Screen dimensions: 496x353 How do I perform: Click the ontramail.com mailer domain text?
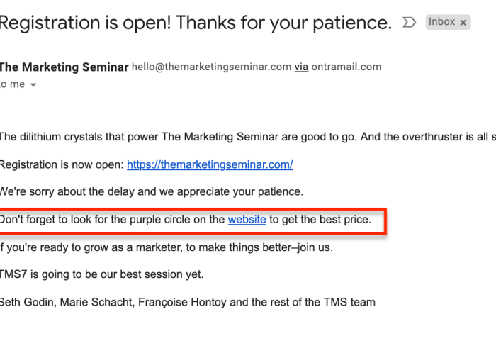[346, 67]
